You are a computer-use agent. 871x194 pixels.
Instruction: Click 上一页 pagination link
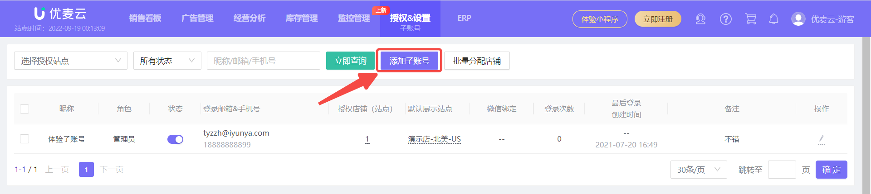[x=57, y=170]
